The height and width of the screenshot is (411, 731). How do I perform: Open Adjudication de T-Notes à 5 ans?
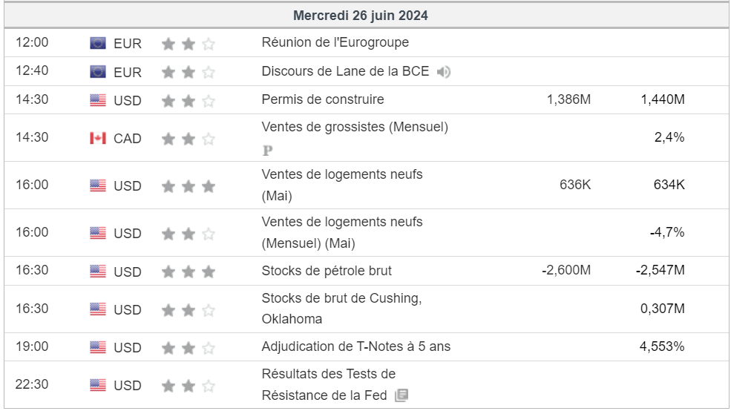point(356,346)
